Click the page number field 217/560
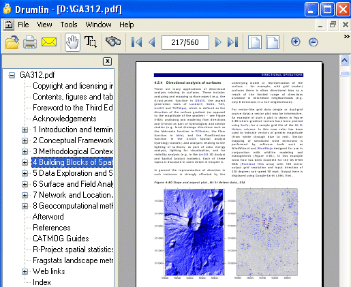Viewport: 351px width, 287px height. tap(185, 42)
